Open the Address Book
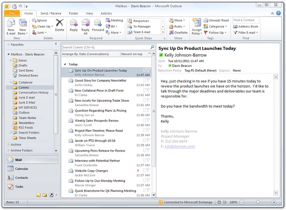The image size is (286, 210). (246, 26)
